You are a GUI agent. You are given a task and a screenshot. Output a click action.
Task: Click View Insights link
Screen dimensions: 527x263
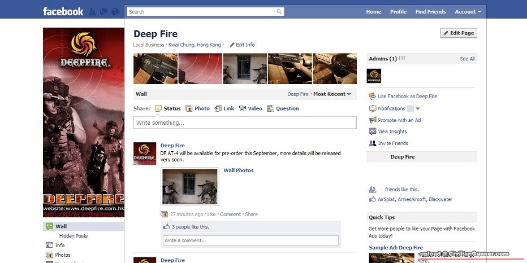pos(392,131)
